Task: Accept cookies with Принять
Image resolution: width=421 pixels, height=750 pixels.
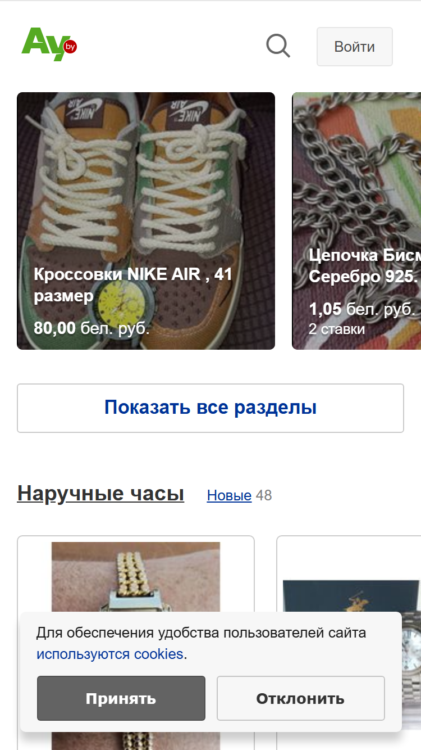Action: (121, 698)
